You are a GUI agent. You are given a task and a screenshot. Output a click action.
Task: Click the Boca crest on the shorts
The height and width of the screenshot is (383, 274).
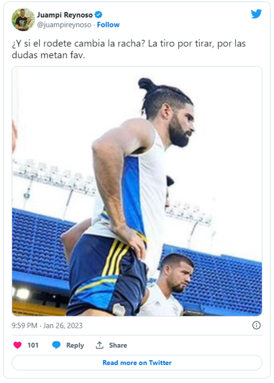(119, 309)
